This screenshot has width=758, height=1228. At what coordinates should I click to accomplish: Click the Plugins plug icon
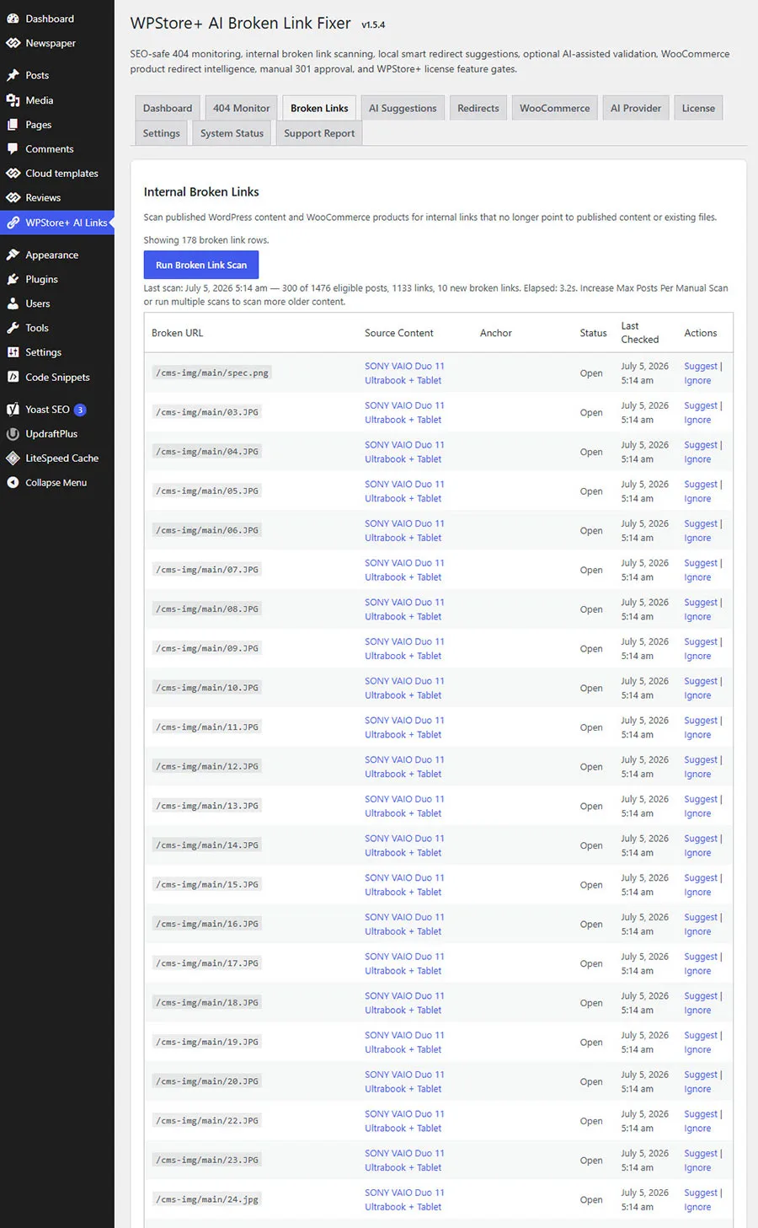pos(13,279)
